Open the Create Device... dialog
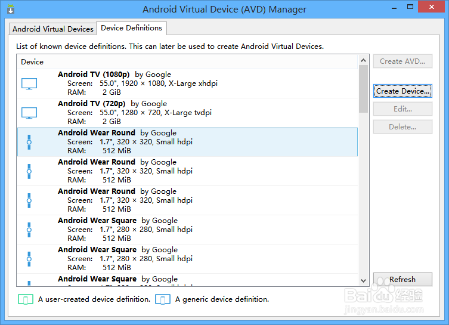The image size is (449, 325). (402, 91)
